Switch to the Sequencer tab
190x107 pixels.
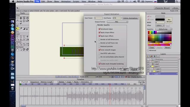pos(35,82)
